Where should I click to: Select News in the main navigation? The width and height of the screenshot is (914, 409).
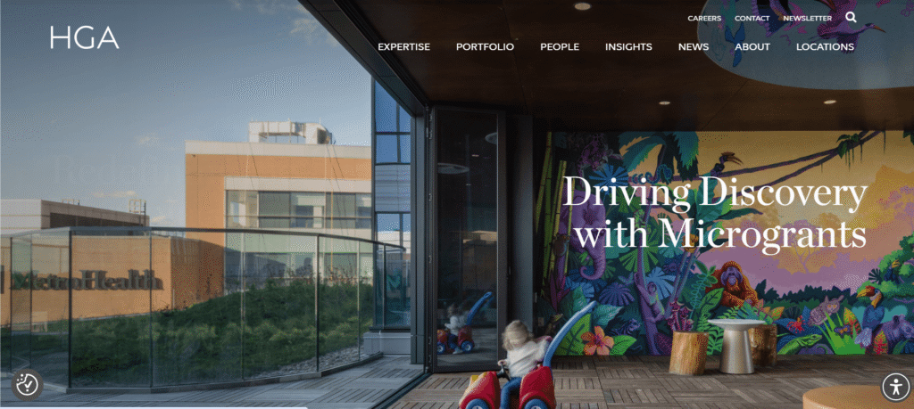coord(693,47)
